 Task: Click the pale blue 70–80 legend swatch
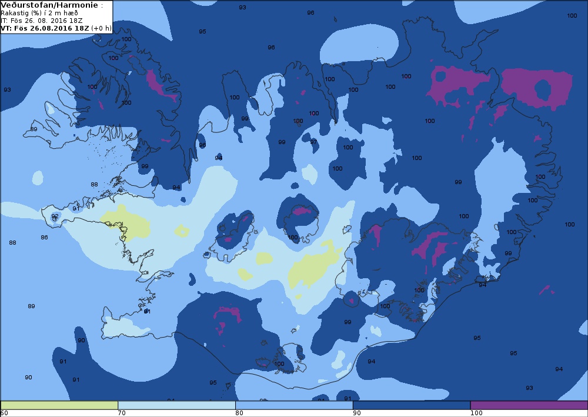pos(176,405)
